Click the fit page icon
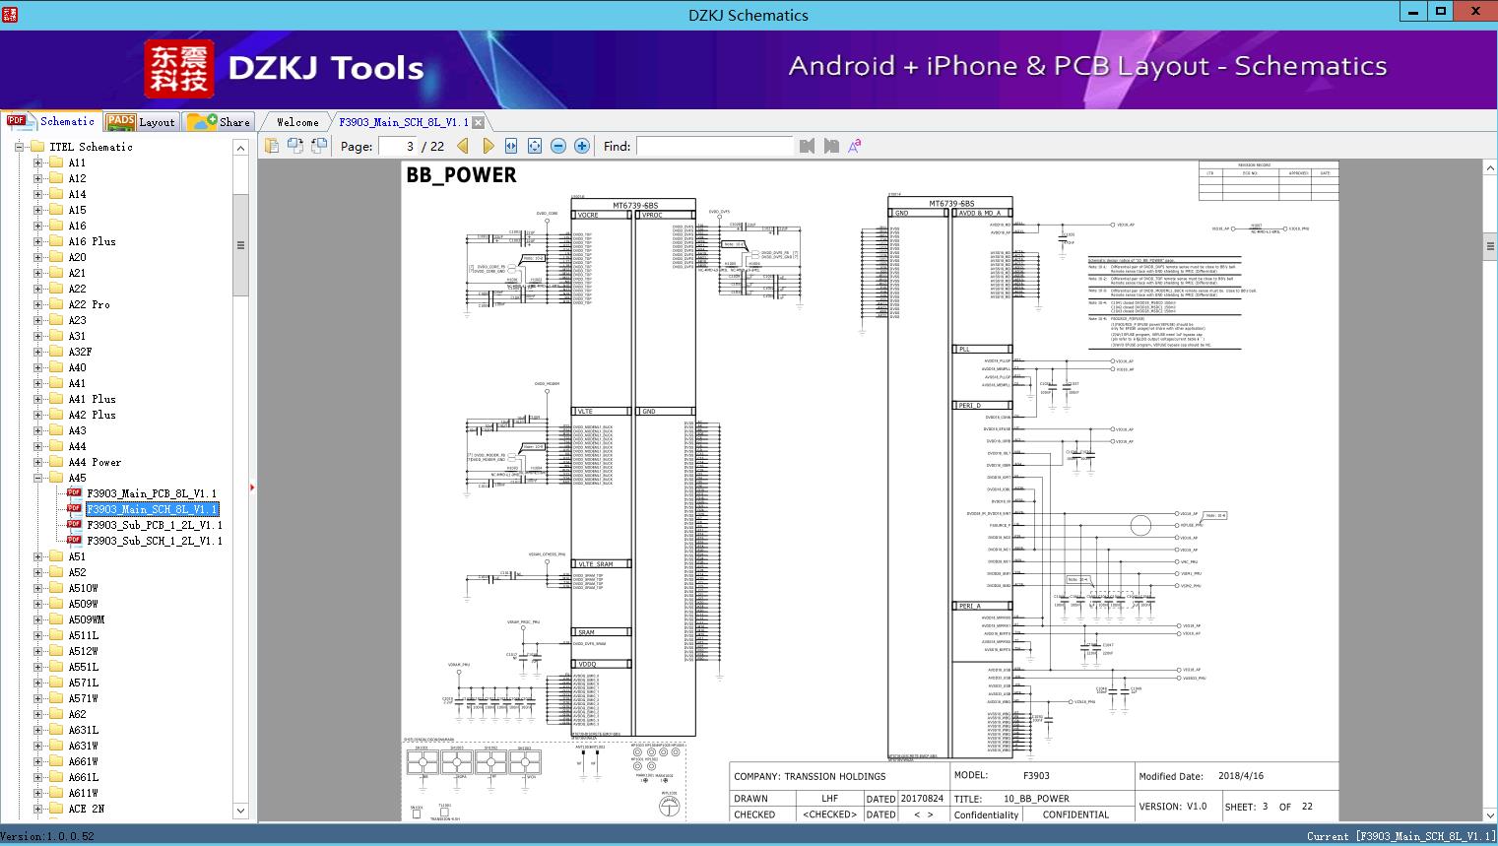Image resolution: width=1498 pixels, height=846 pixels. (x=535, y=146)
